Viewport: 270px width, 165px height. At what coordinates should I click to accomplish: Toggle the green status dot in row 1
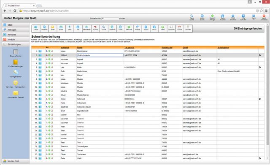tap(49, 51)
